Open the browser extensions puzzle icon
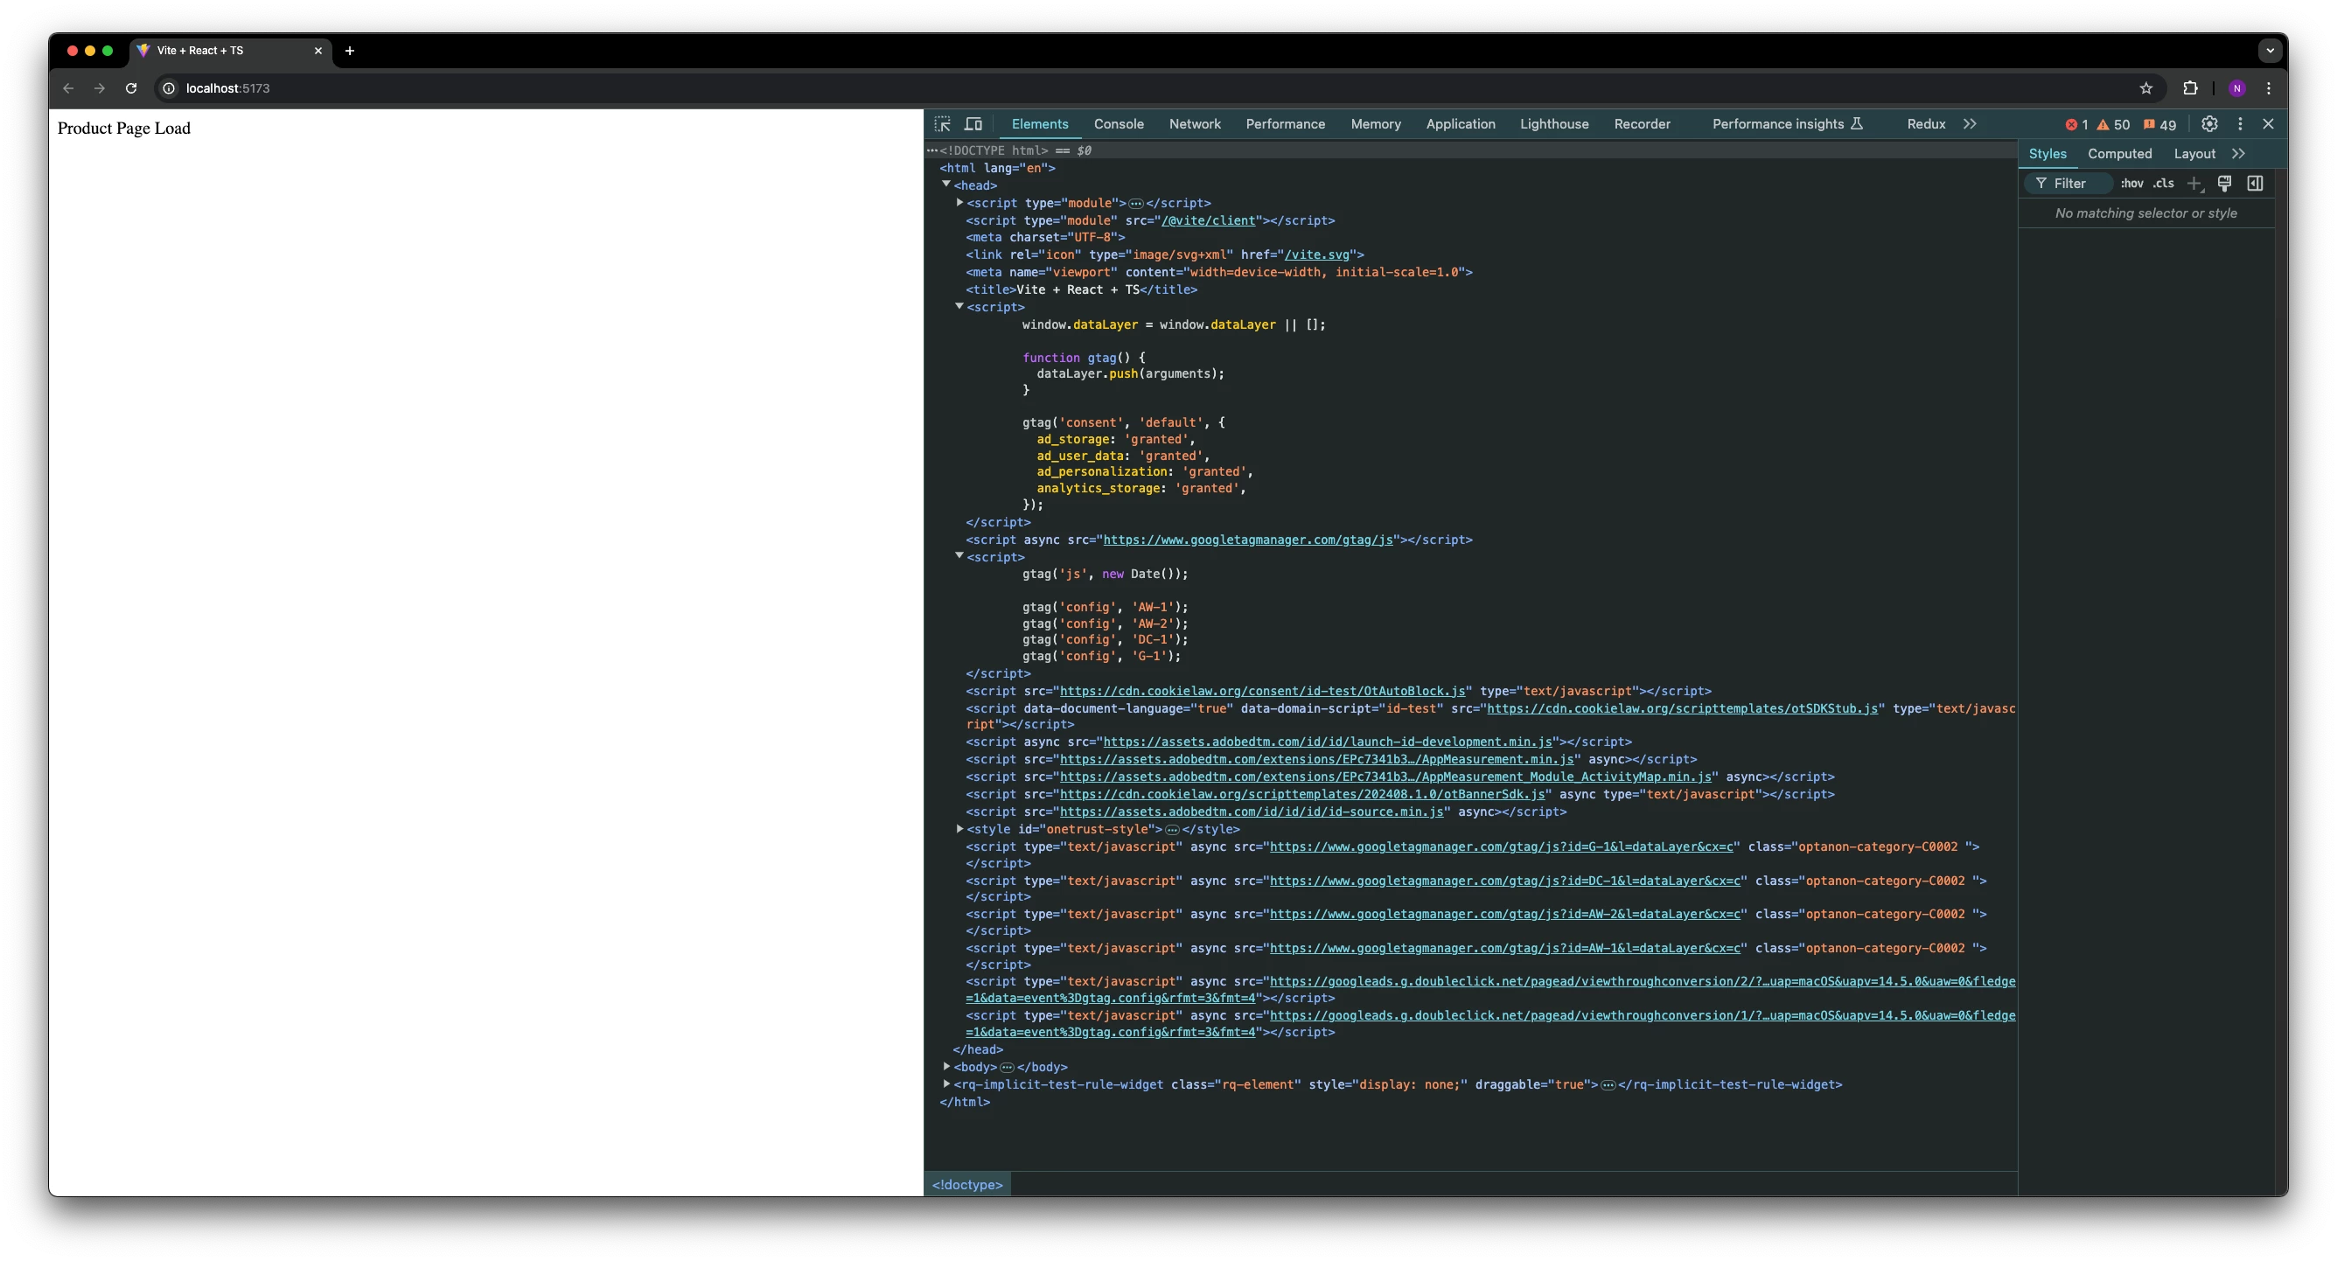This screenshot has height=1261, width=2337. pyautogui.click(x=2190, y=88)
